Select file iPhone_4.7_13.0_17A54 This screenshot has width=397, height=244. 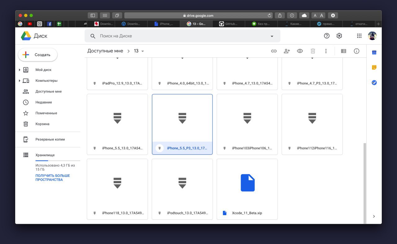pyautogui.click(x=247, y=74)
